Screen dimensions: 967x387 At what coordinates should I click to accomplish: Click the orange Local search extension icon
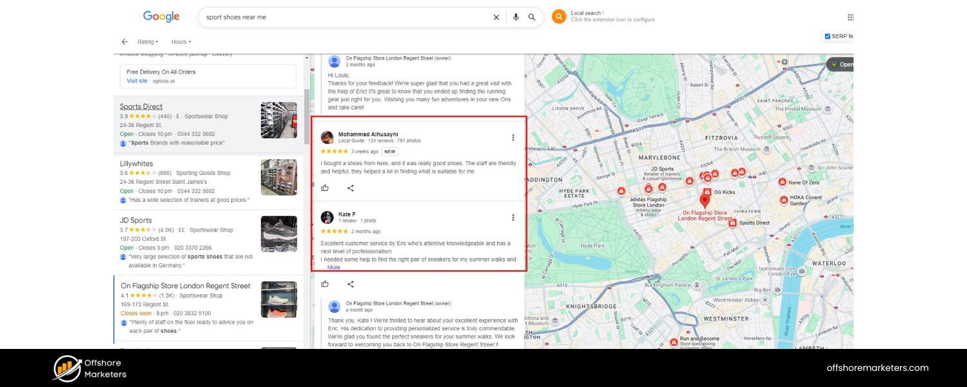coord(559,16)
